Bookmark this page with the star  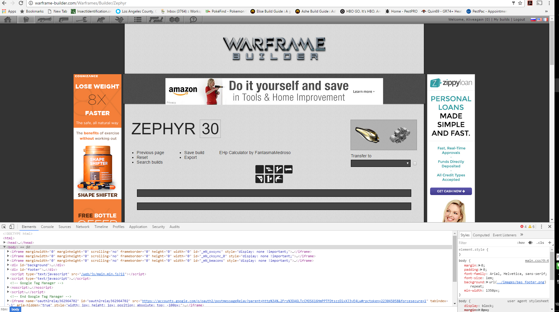coord(520,3)
